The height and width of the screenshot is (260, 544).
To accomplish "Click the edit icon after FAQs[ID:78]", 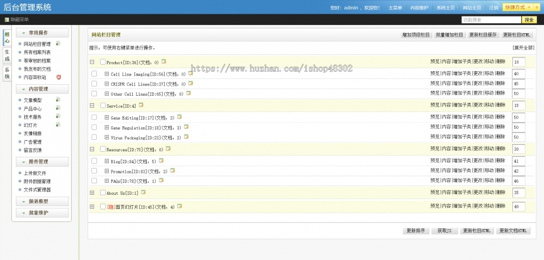I will [x=161, y=181].
